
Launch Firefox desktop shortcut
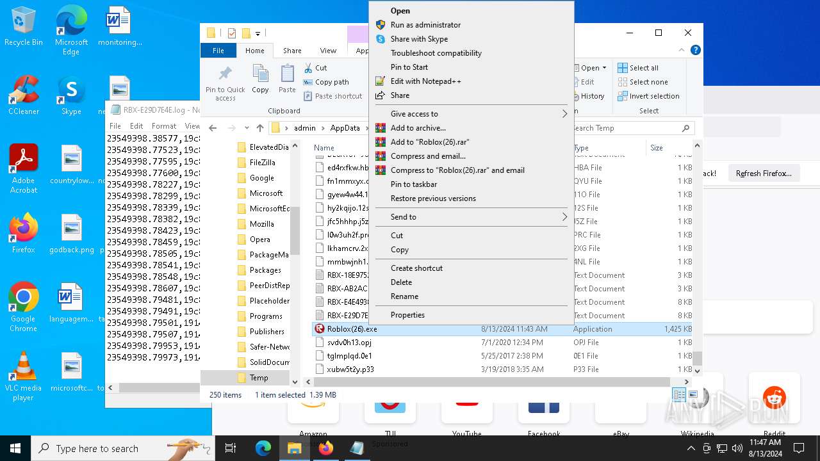[23, 234]
